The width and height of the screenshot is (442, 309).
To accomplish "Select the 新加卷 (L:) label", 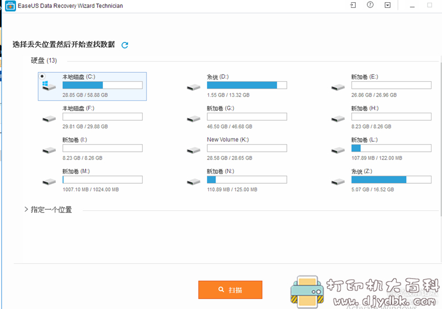I will click(364, 140).
